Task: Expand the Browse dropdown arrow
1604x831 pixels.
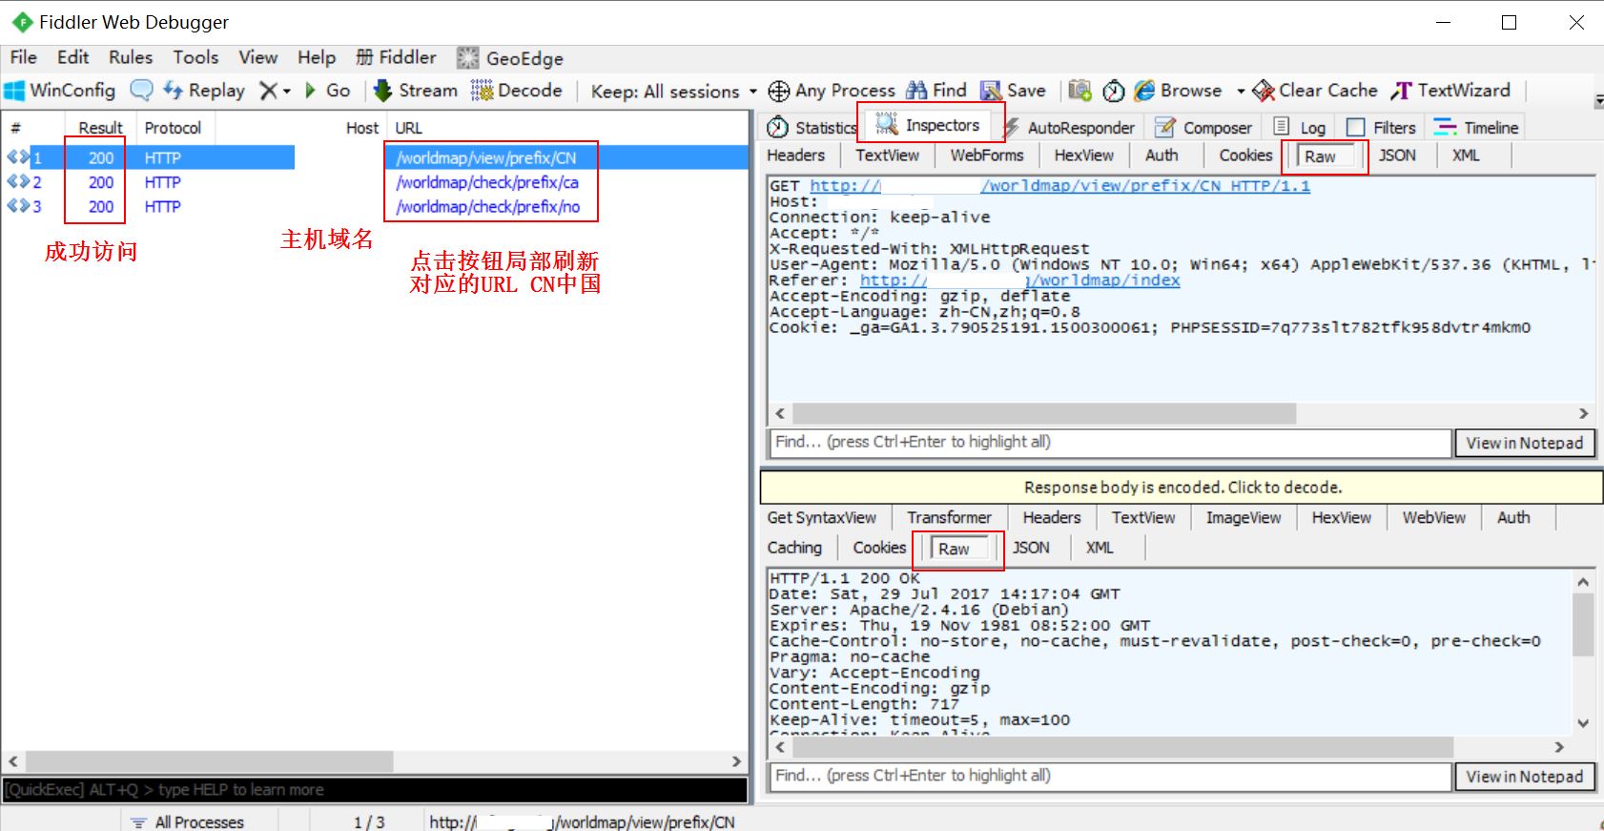Action: tap(1241, 92)
